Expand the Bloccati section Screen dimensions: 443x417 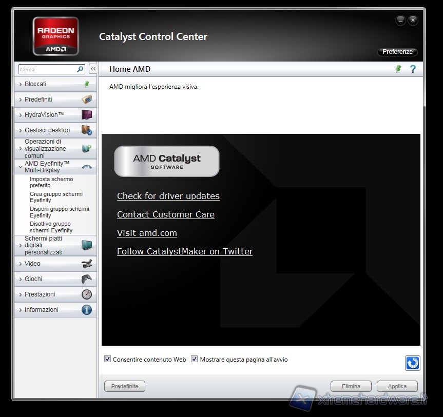[35, 84]
